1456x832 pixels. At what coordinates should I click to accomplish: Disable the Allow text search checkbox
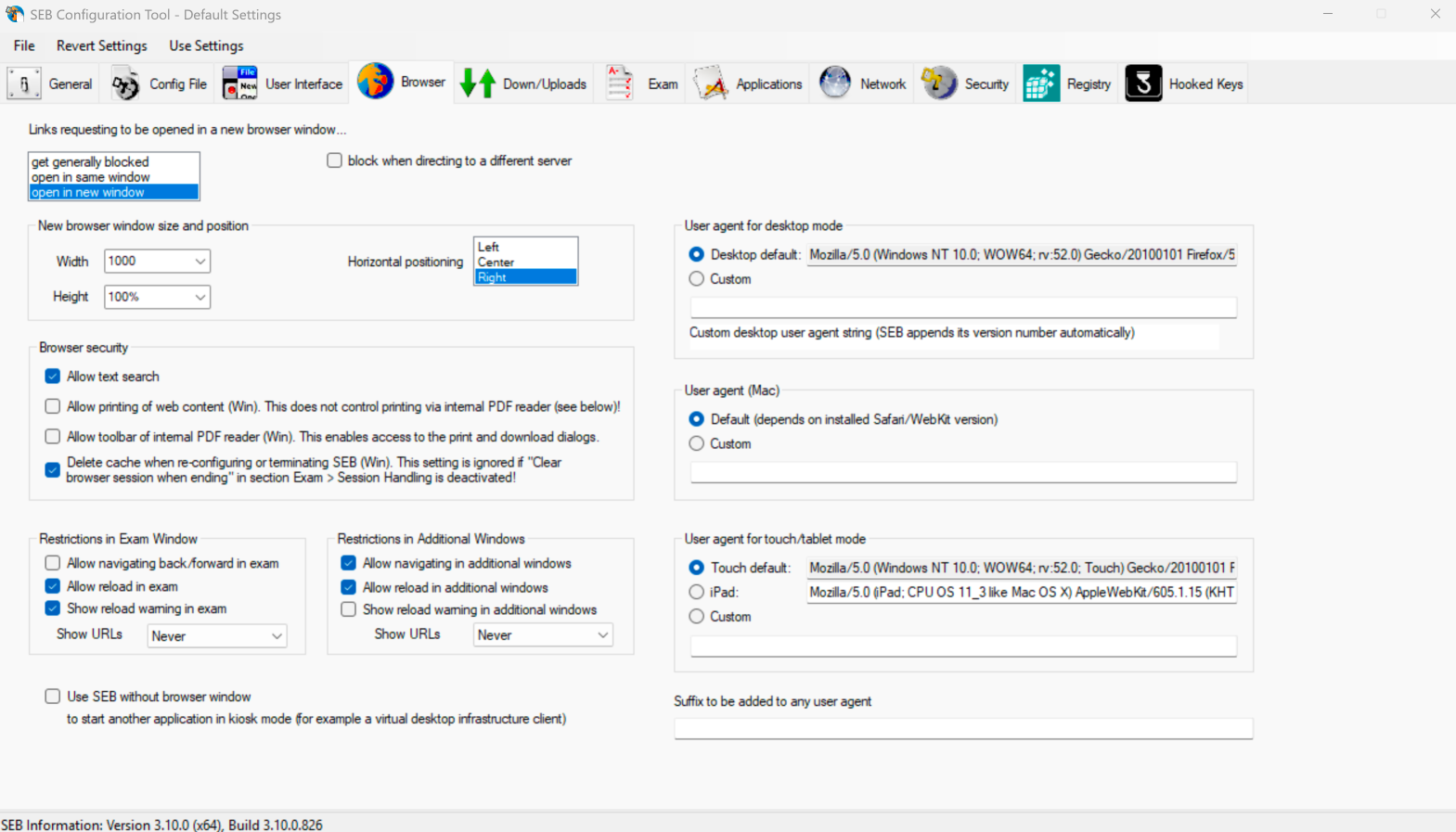[53, 377]
